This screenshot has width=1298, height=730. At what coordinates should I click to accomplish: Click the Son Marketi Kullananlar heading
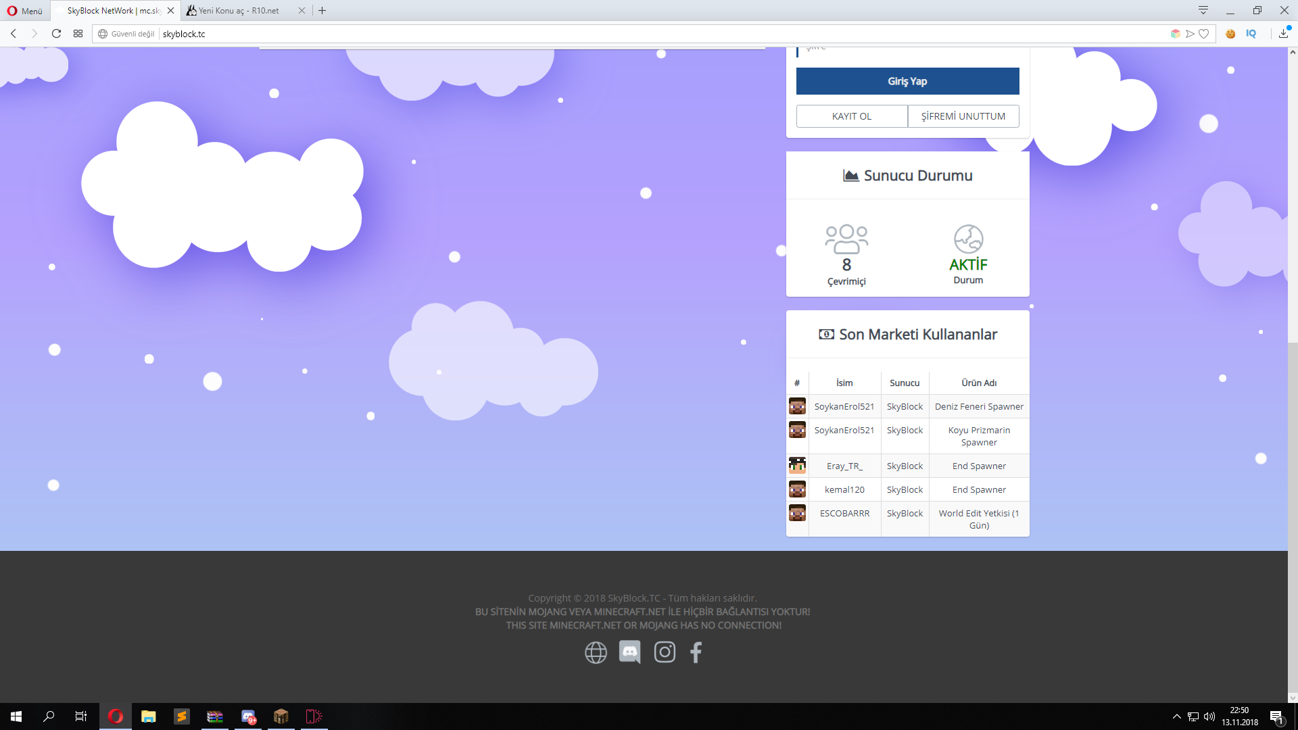pos(908,335)
